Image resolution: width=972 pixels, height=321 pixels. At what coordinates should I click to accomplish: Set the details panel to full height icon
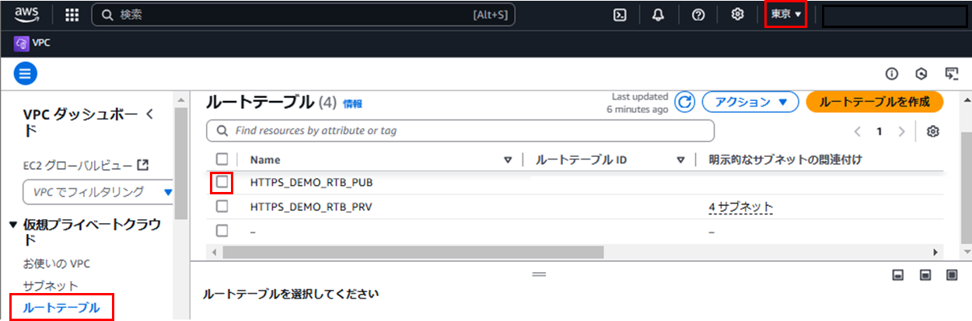coord(952,275)
